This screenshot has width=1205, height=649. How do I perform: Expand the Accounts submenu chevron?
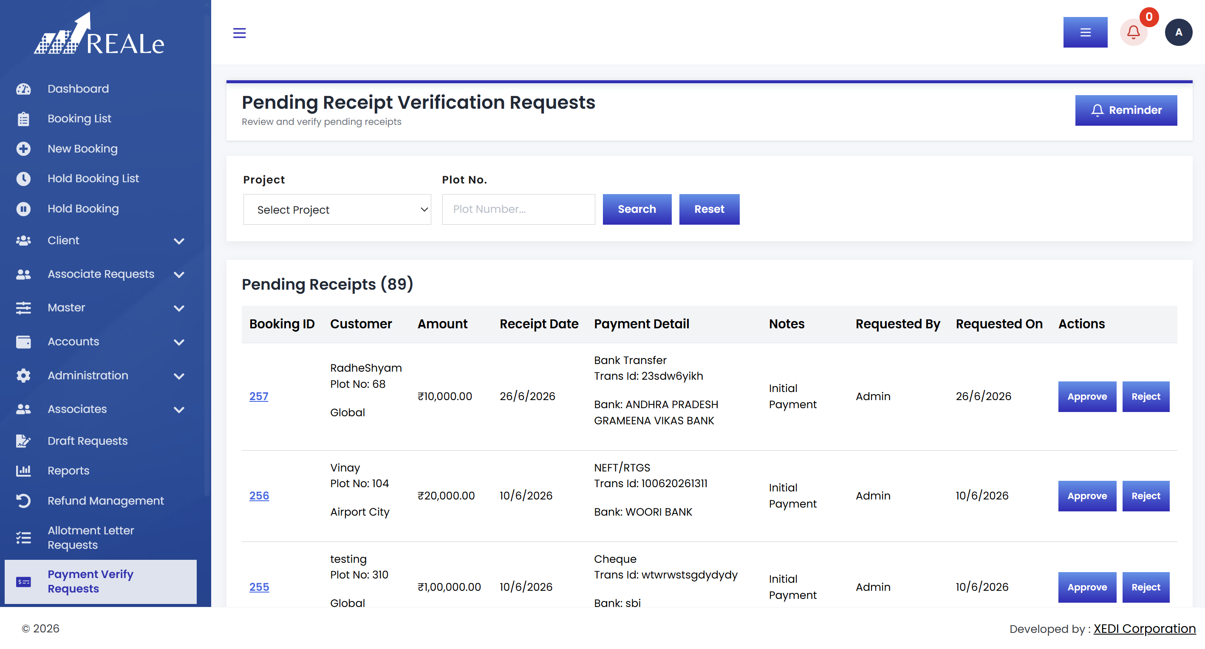[x=179, y=342]
